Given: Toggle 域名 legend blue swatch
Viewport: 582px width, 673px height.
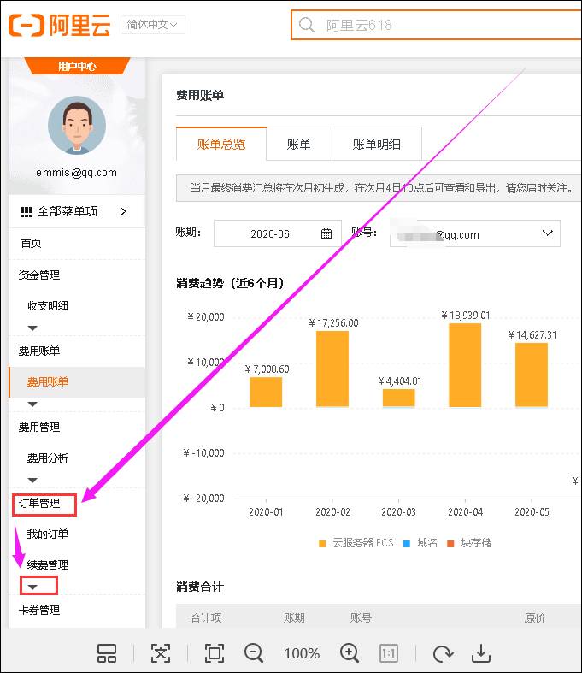Looking at the screenshot, I should pos(407,544).
